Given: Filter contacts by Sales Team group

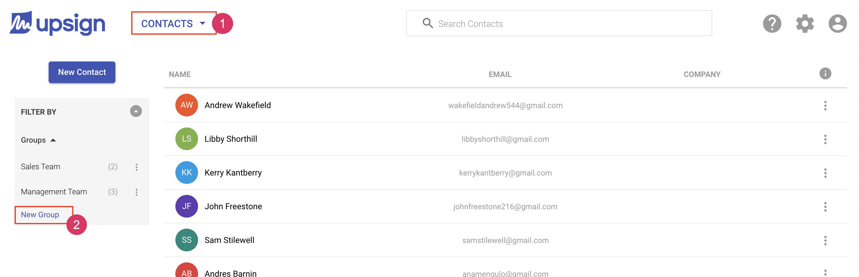Looking at the screenshot, I should [40, 167].
